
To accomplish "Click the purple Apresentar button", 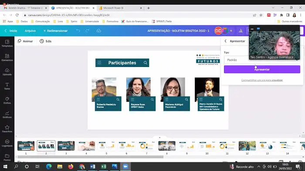I will coord(262,69).
